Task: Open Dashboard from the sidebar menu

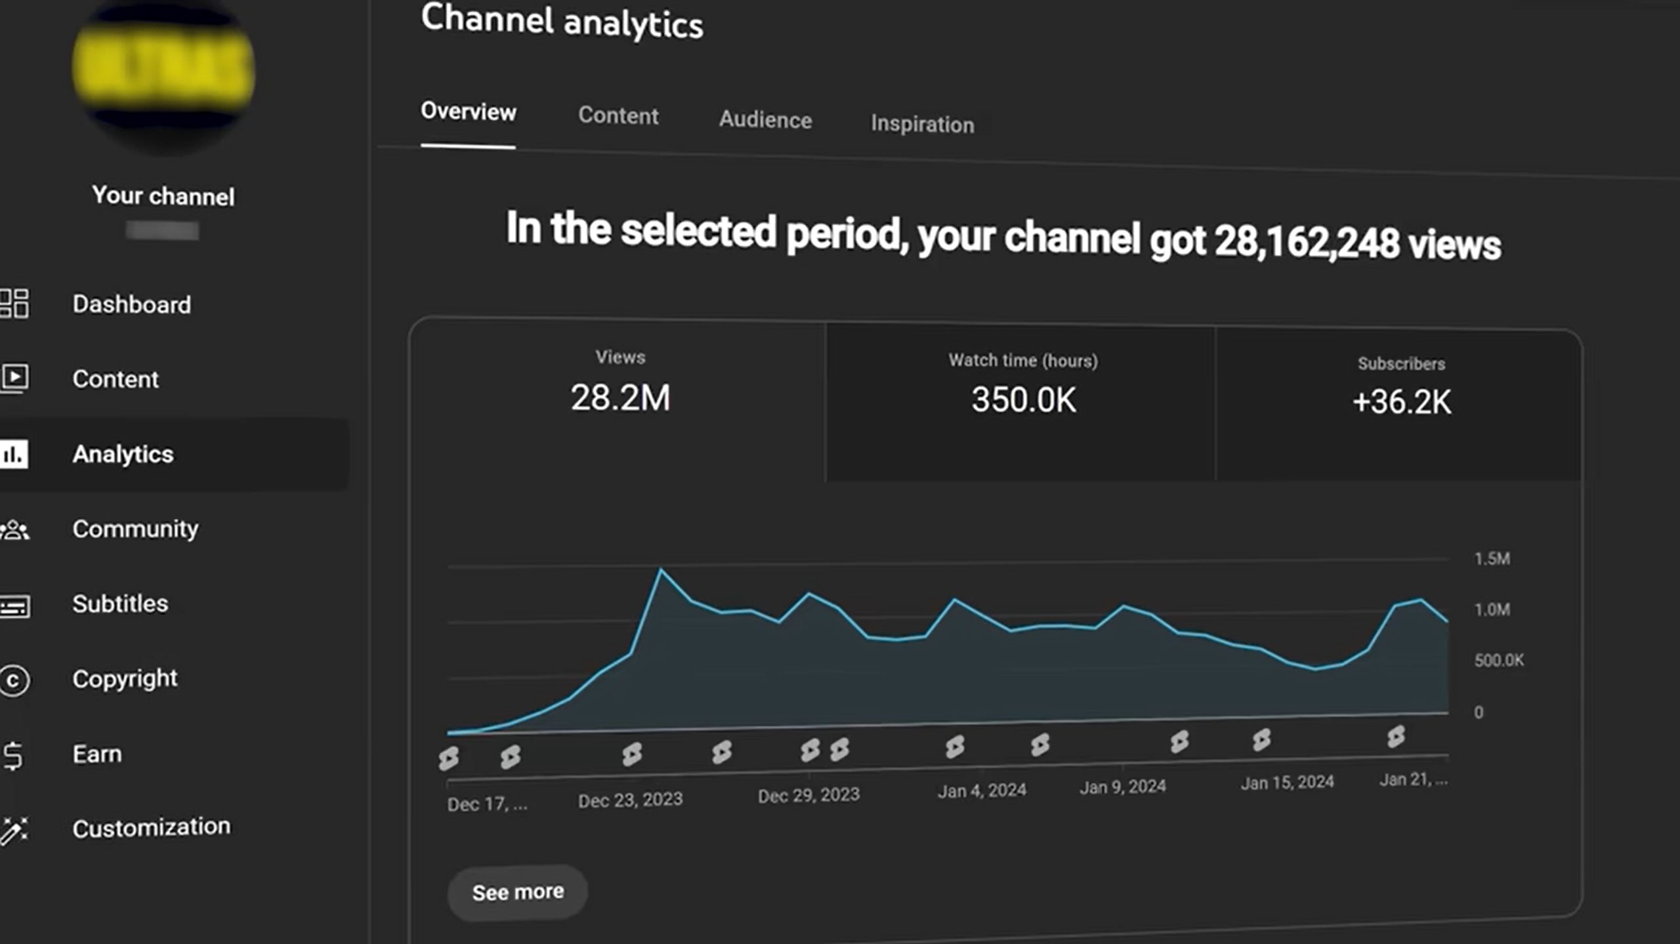Action: pyautogui.click(x=132, y=305)
